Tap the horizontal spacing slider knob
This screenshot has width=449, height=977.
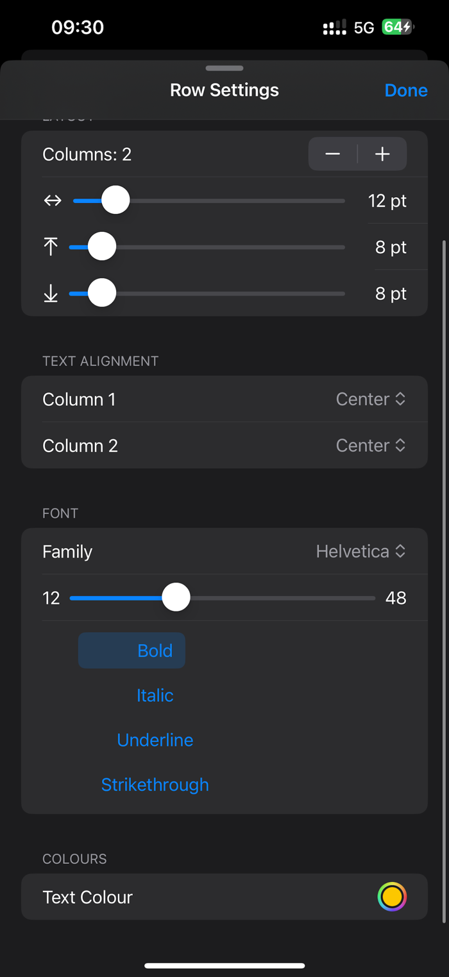115,200
